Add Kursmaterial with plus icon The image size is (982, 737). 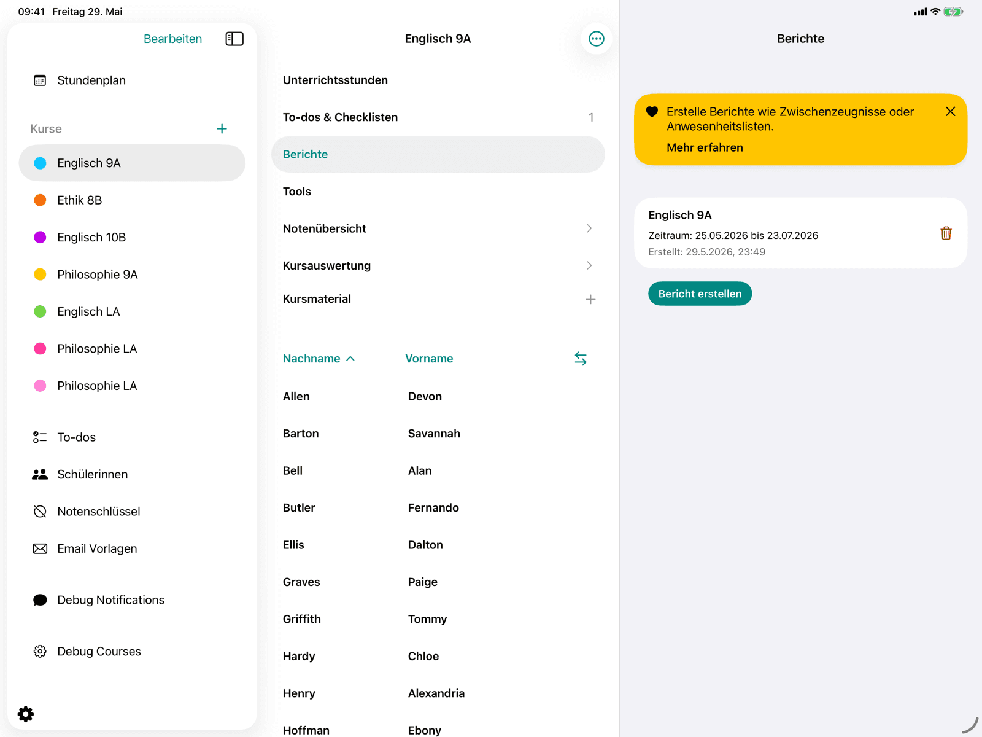(590, 300)
